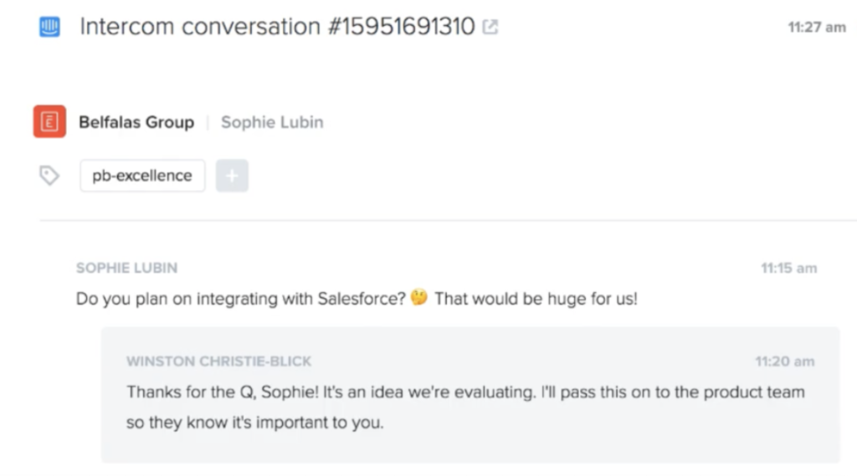The width and height of the screenshot is (857, 476).
Task: Click the blue Intercom logo icon
Action: 49,26
